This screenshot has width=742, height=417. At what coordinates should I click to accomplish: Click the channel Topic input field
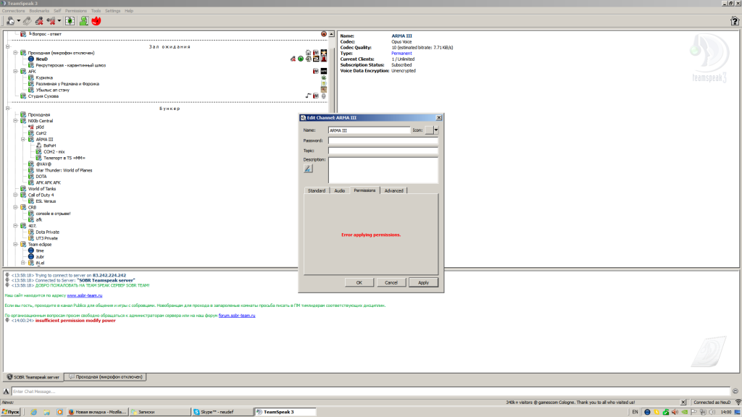(383, 151)
